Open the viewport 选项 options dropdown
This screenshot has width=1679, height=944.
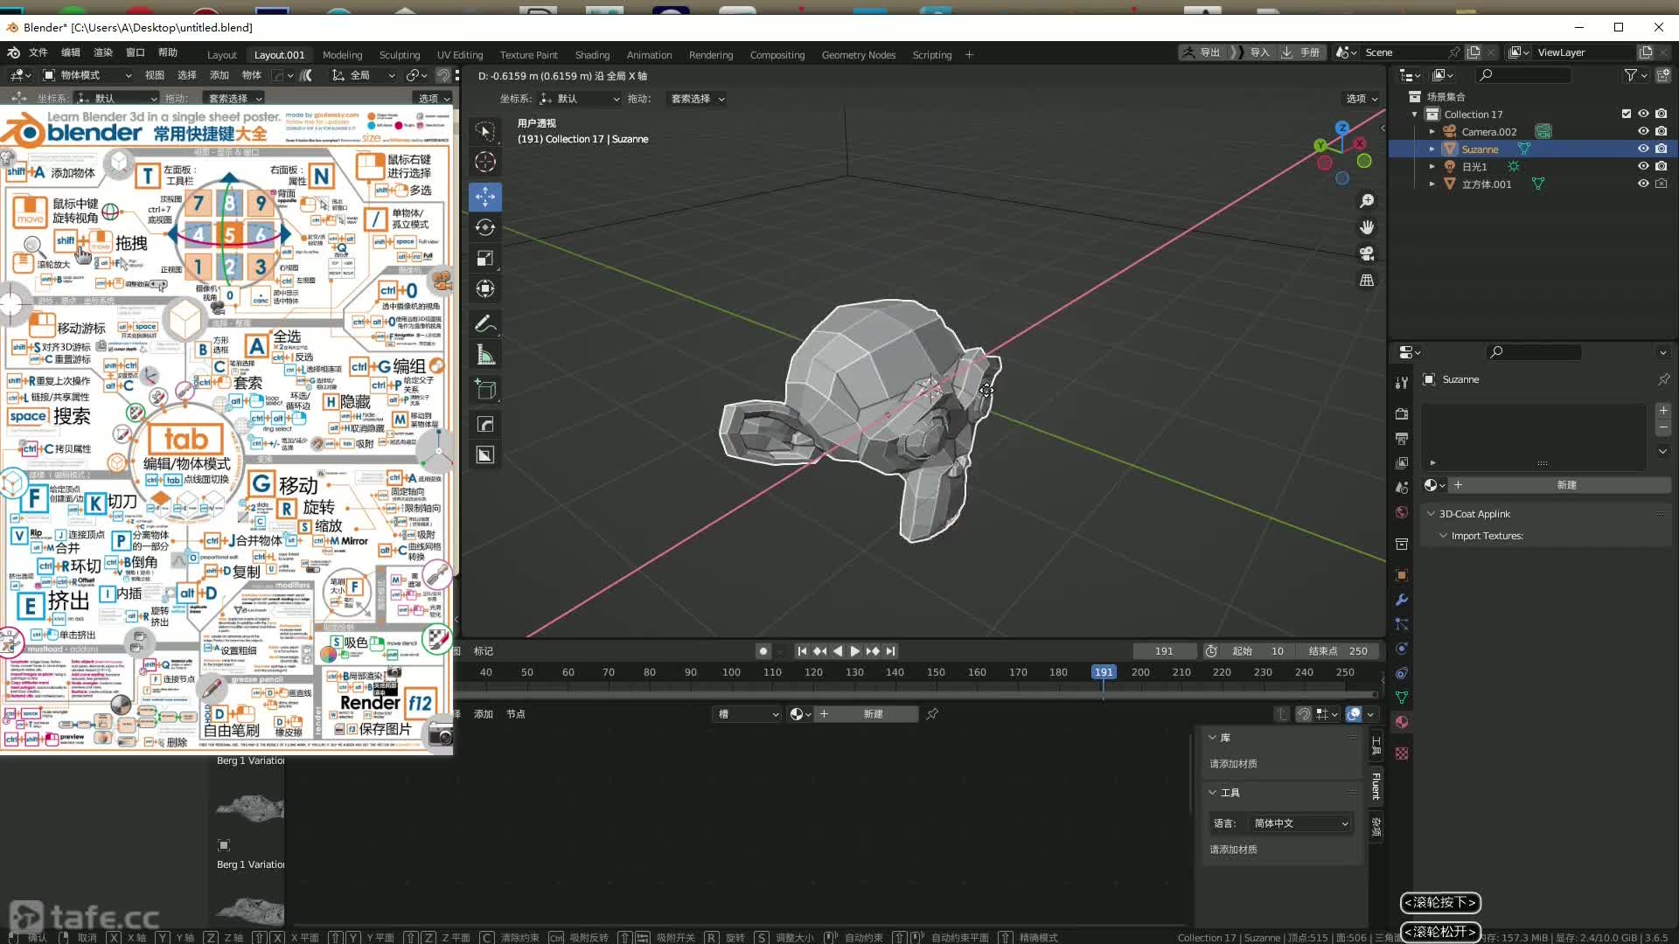click(x=1362, y=99)
